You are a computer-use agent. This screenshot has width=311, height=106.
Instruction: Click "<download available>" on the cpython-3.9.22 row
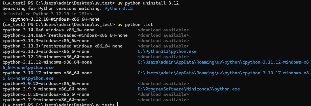tap(163, 84)
